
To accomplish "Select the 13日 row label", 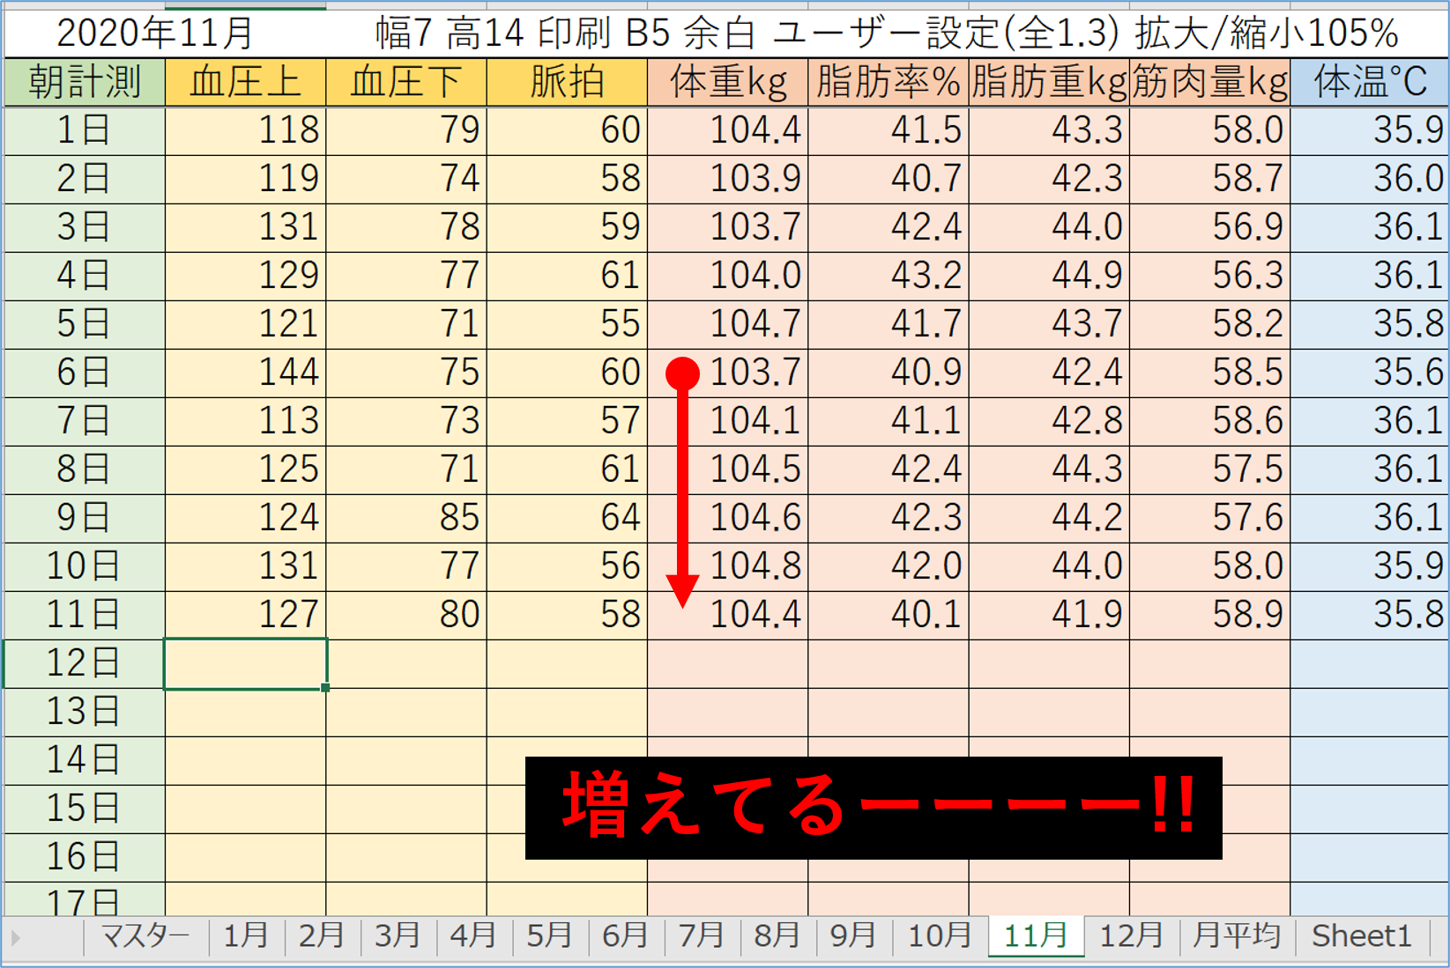I will [85, 712].
